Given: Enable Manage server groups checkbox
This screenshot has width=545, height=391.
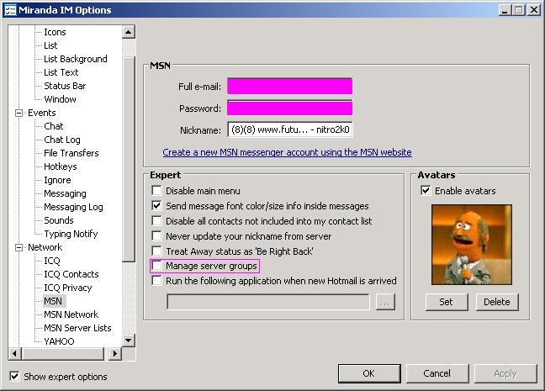Looking at the screenshot, I should click(156, 266).
